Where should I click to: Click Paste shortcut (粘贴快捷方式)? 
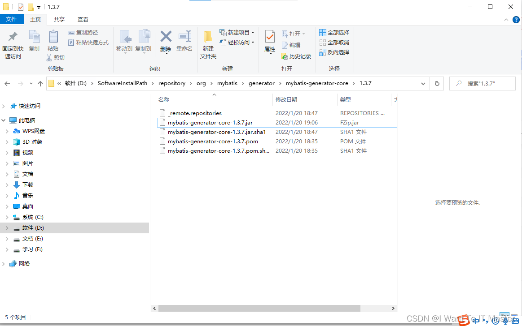[88, 43]
